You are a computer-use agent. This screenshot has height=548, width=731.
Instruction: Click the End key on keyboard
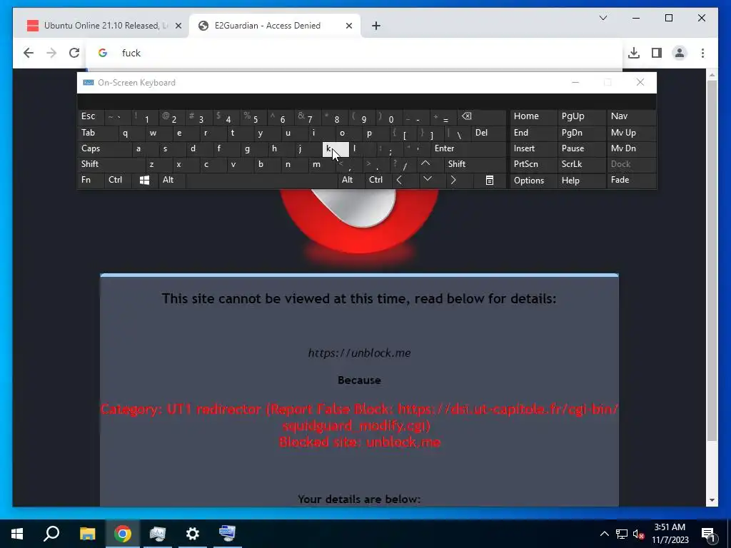point(534,133)
